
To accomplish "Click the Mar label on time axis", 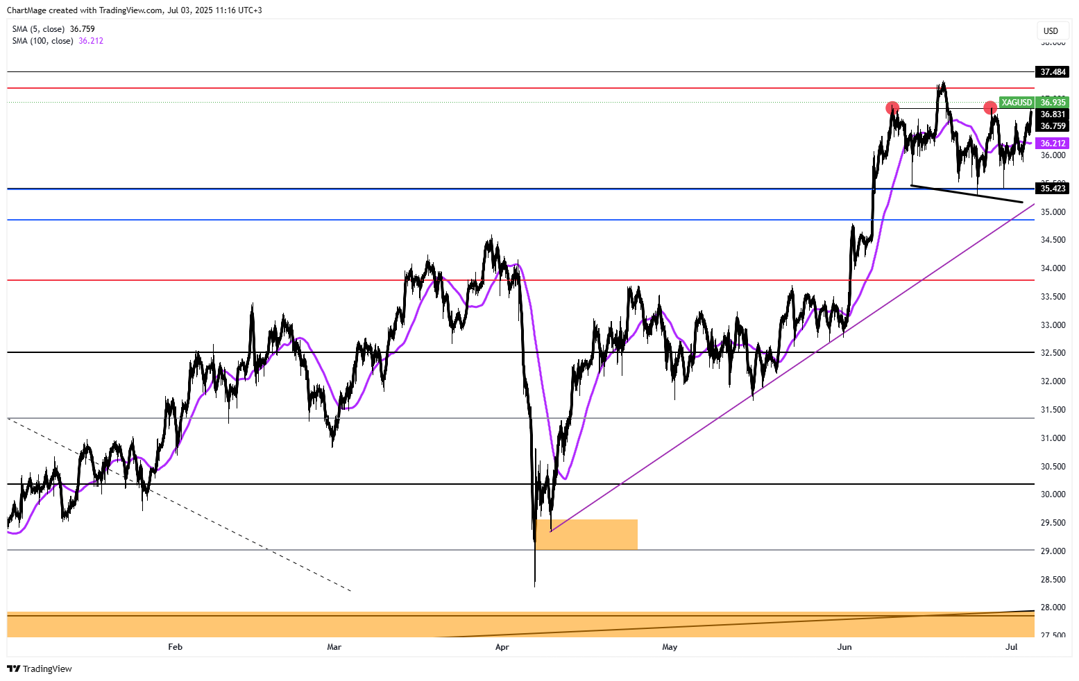I will point(334,647).
